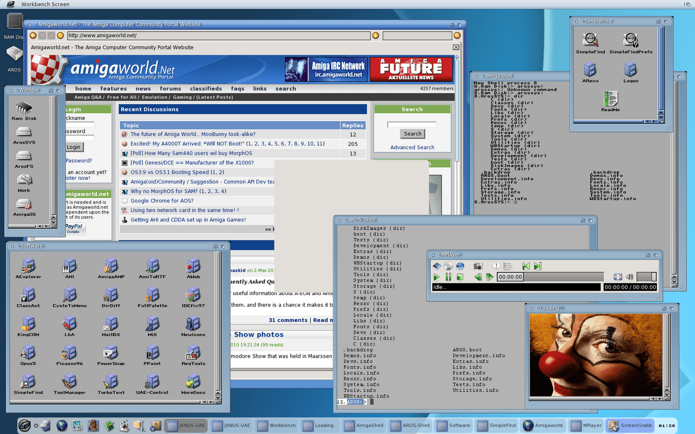This screenshot has width=695, height=434.
Task: Adjust the MPlayer volume slider
Action: click(646, 277)
